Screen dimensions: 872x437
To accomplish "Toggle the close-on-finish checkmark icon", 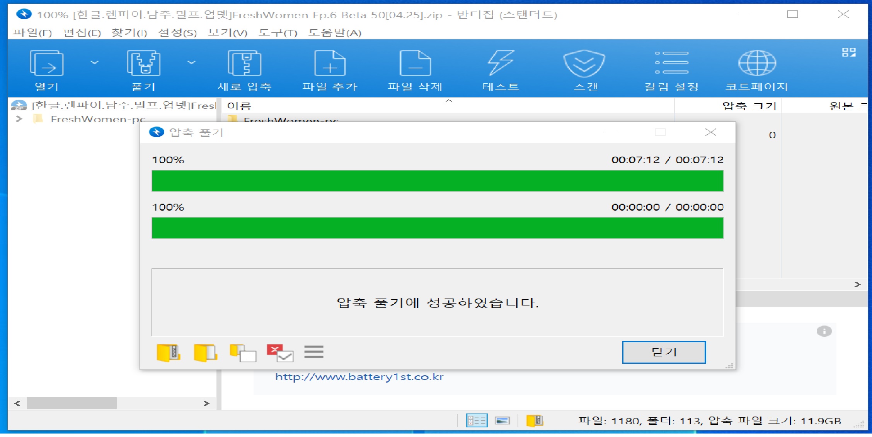I will click(280, 353).
